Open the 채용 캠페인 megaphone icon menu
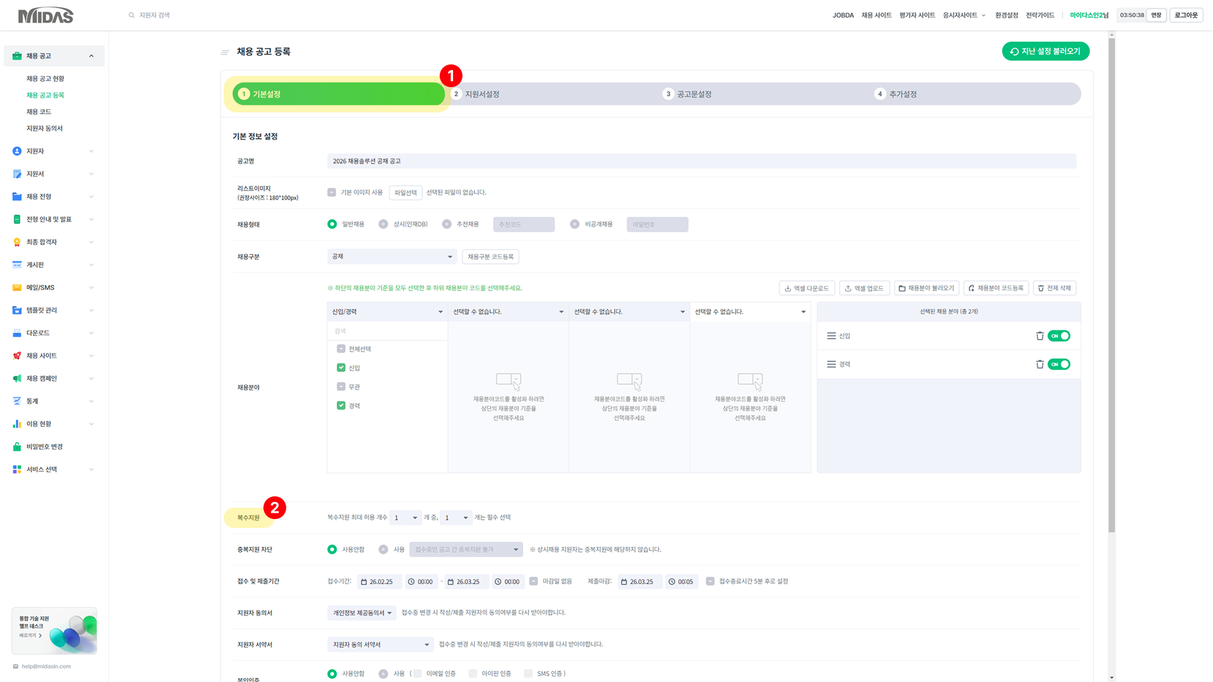The height and width of the screenshot is (682, 1213). pos(17,378)
